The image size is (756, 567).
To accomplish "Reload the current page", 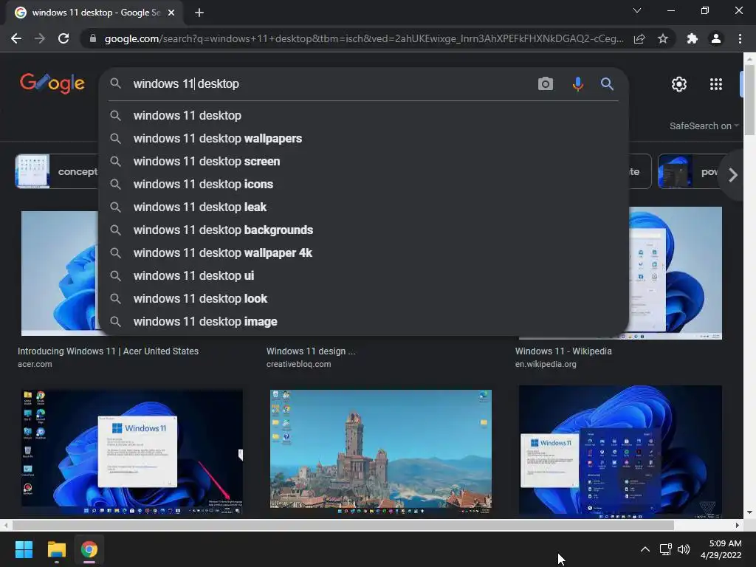I will (x=63, y=38).
